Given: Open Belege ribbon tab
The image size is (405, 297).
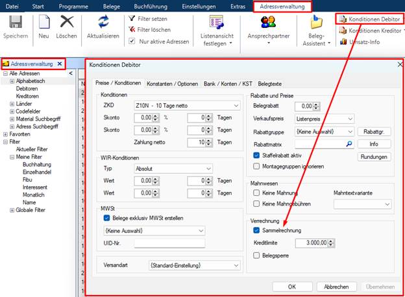Looking at the screenshot, I should (112, 6).
